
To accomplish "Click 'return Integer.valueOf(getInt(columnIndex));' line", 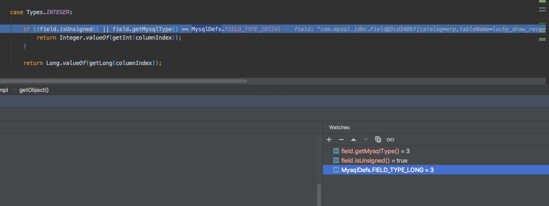I will pos(109,37).
